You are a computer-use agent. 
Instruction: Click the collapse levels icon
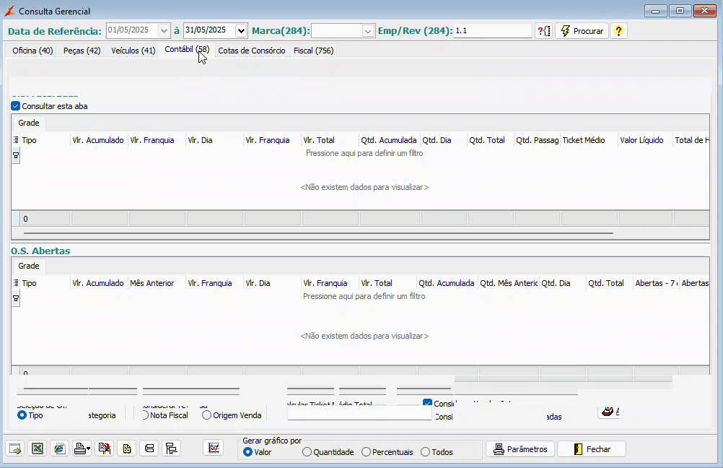[x=149, y=448]
